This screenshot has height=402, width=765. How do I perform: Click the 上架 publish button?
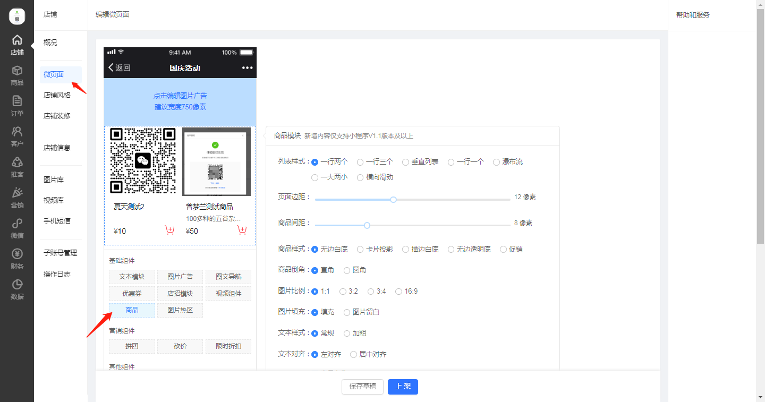tap(403, 387)
